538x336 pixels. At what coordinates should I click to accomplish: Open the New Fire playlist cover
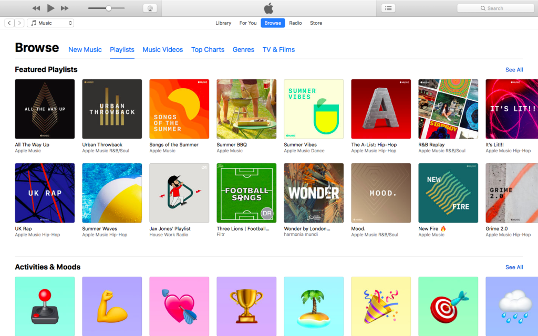click(x=448, y=193)
